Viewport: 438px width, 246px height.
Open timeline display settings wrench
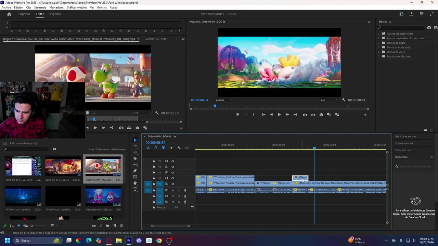179,148
